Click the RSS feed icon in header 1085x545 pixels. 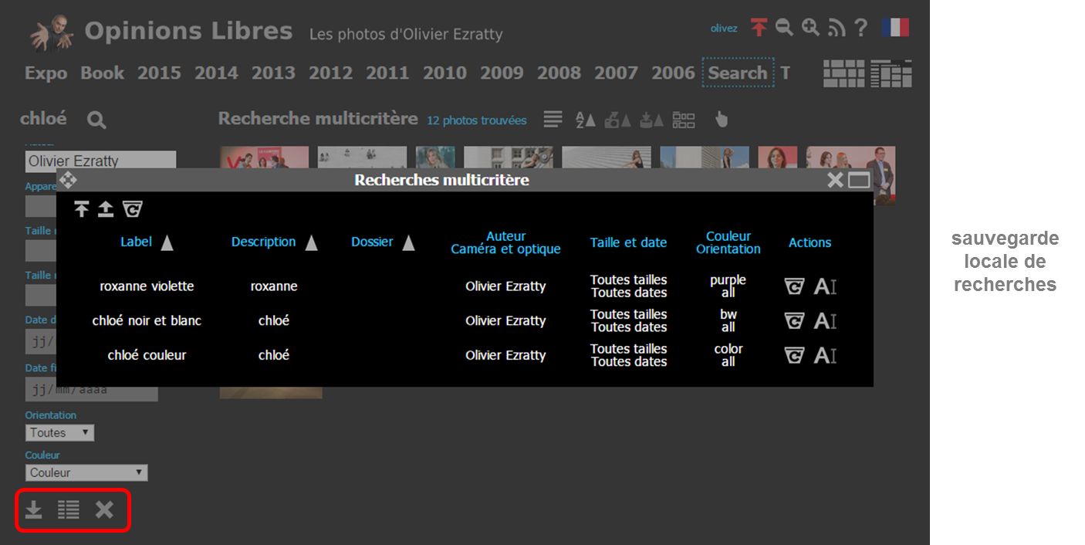(837, 29)
